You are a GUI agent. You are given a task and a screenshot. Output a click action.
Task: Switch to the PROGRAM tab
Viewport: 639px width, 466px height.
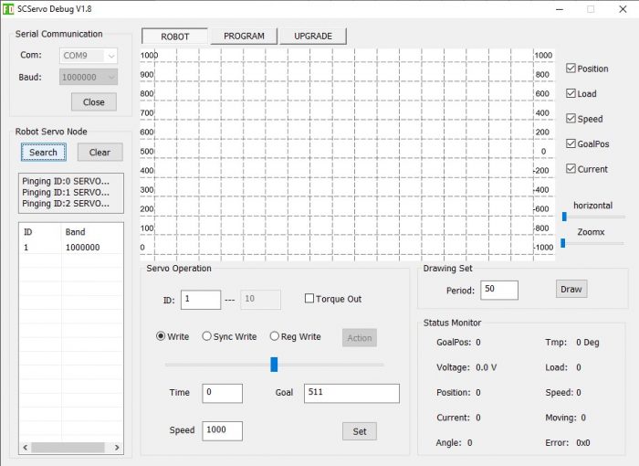[244, 37]
